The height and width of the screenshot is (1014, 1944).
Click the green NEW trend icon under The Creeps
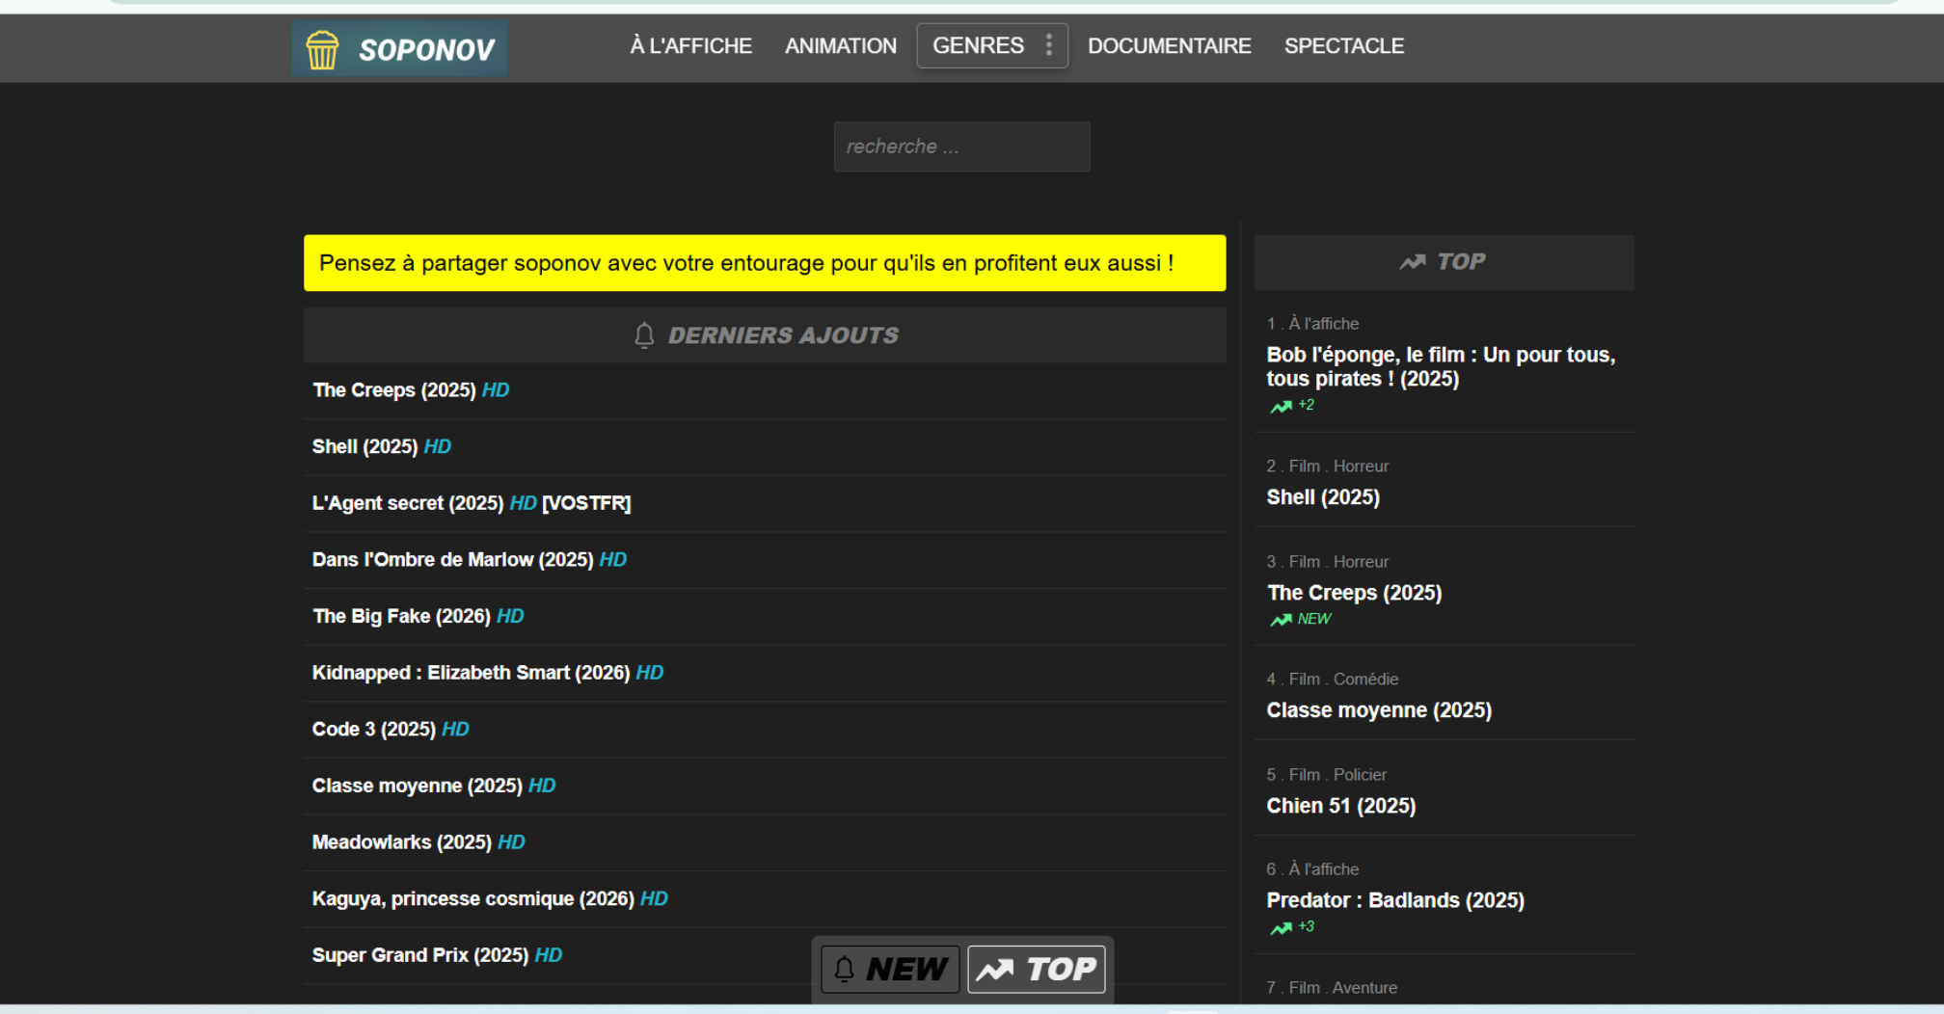[1281, 620]
